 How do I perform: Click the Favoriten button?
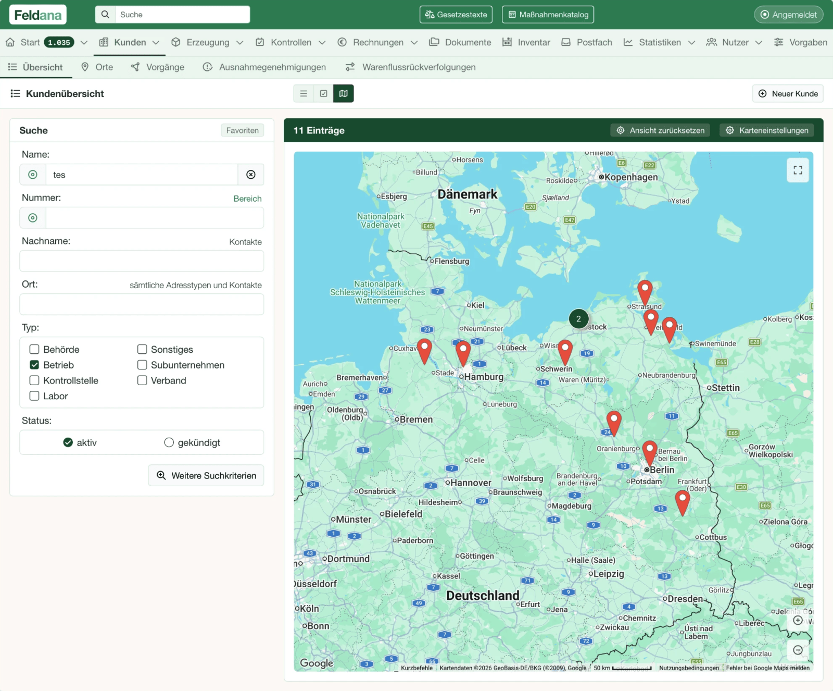click(x=242, y=130)
